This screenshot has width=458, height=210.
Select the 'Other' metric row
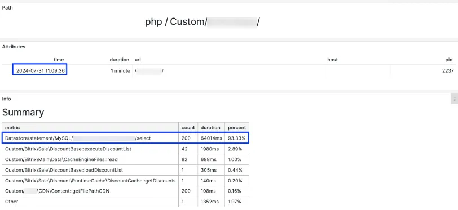pyautogui.click(x=126, y=202)
